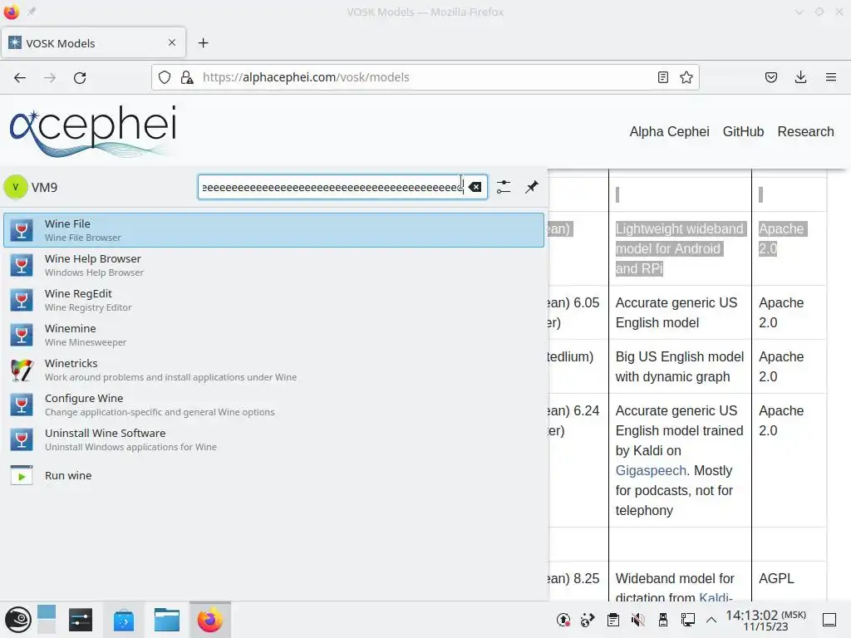Reload the VOSK Models page
This screenshot has width=851, height=638.
(80, 77)
